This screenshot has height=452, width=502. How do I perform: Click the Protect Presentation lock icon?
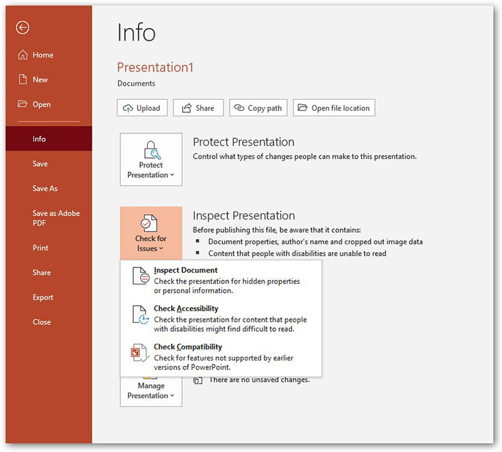coord(151,150)
